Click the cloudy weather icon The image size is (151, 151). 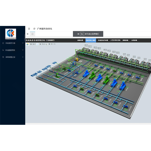27,44
